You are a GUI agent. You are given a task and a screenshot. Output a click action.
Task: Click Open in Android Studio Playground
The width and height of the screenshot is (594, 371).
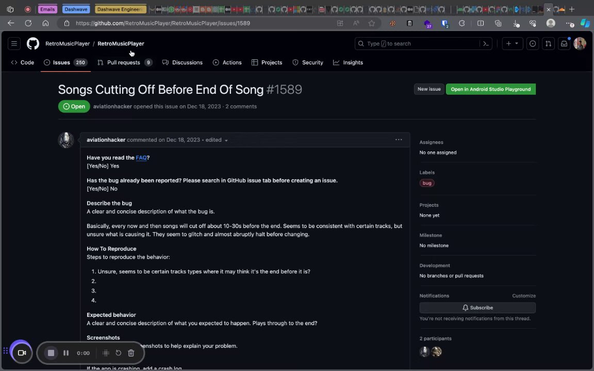click(x=490, y=89)
